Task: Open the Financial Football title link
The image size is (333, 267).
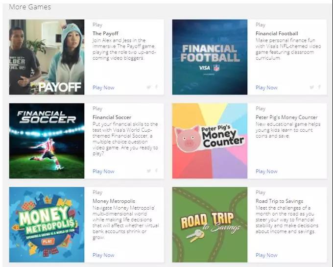Action: point(277,33)
